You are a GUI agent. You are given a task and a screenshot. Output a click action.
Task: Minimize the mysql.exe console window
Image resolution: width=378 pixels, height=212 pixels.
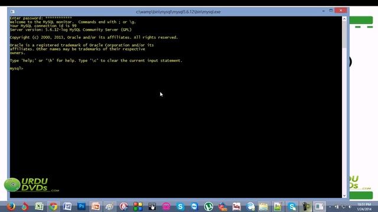pos(323,11)
